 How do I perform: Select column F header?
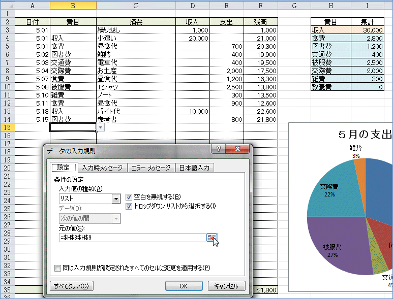261,6
